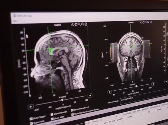
Task: Reset Coronal view with home icon
Action: 151,22
